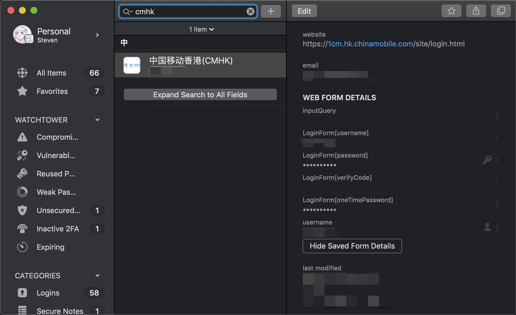Expand the Personal vault switcher
Viewport: 516px width, 315px height.
click(x=97, y=35)
